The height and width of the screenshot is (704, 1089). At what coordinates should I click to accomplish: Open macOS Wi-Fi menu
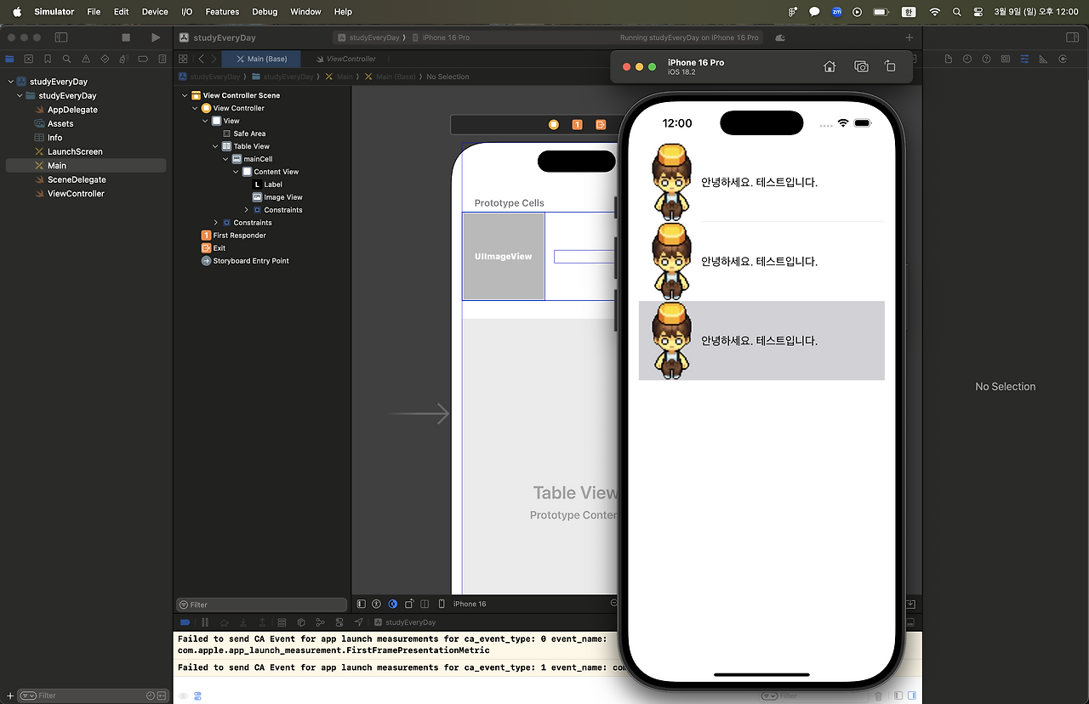(935, 12)
